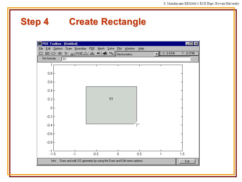Close the PDE Toolbox window
242x182 pixels.
click(x=196, y=44)
